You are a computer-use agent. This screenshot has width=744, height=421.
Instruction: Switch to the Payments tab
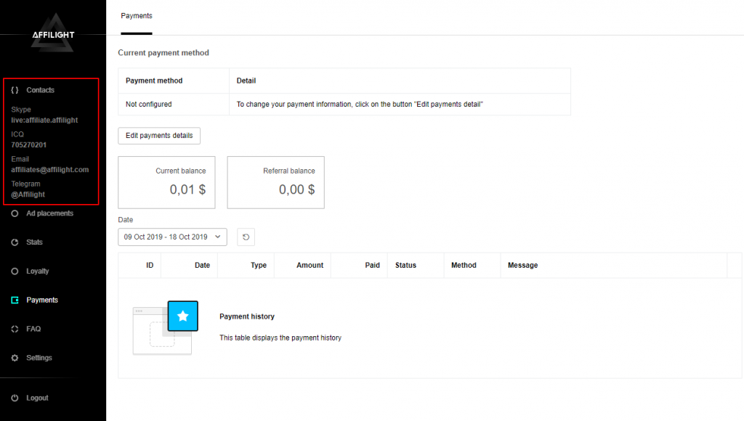tap(137, 16)
